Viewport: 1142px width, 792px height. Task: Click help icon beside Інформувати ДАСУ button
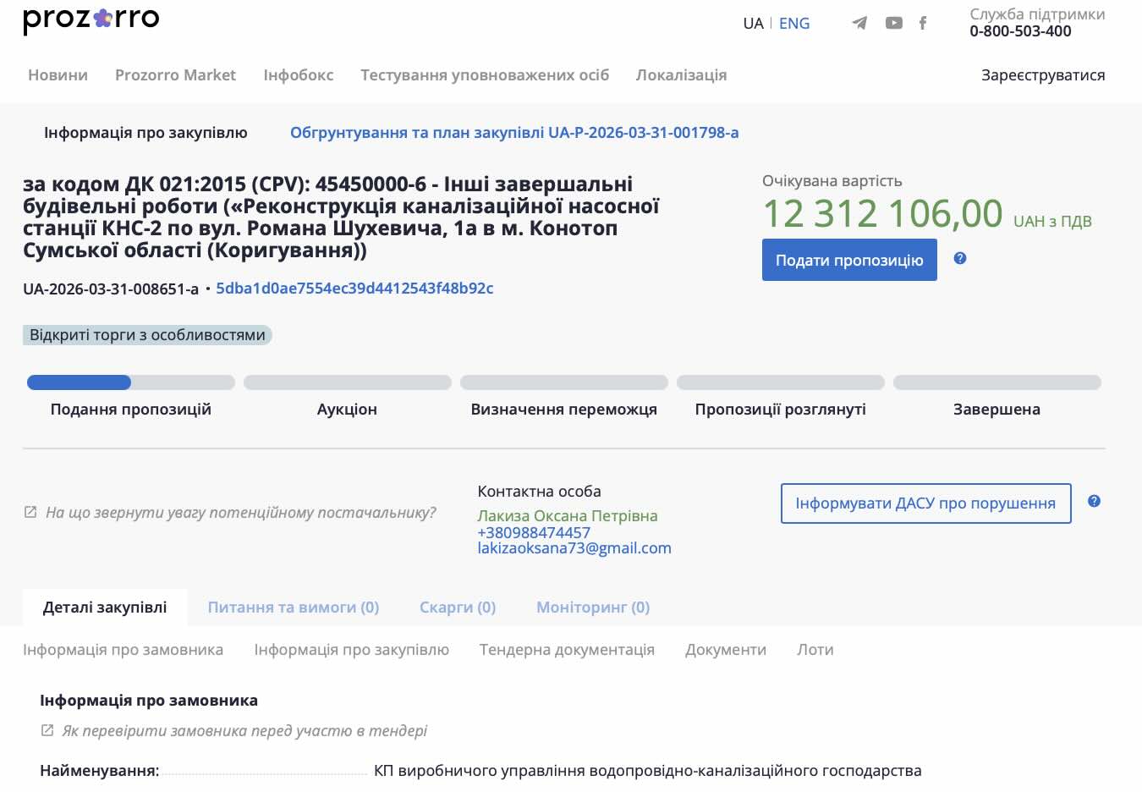tap(1094, 501)
